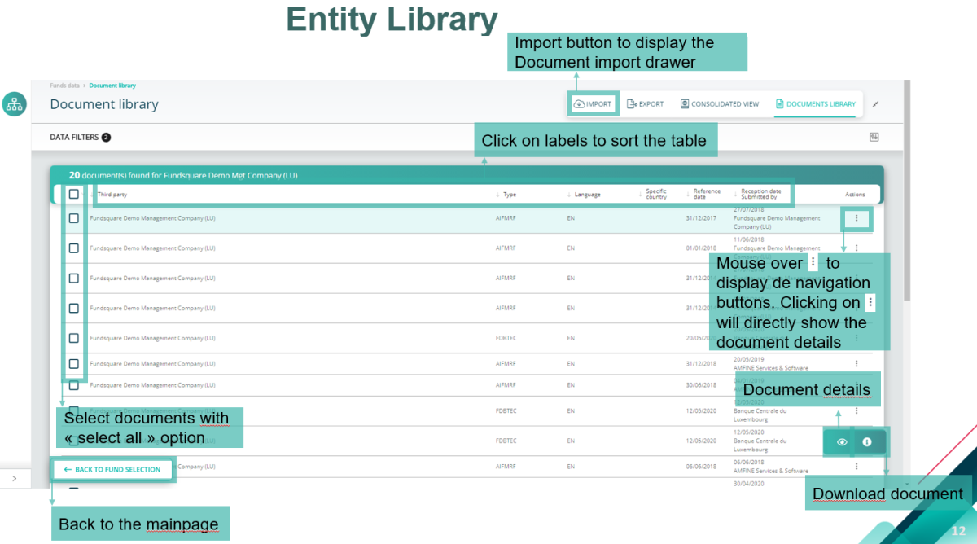
Task: Click the Import cloud icon
Action: (x=578, y=103)
